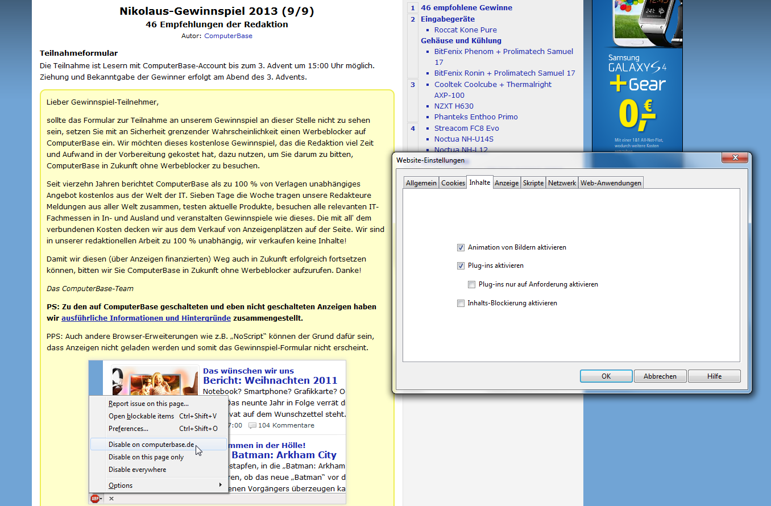The image size is (771, 506).
Task: Click the 104 Kommentare link
Action: 286,425
